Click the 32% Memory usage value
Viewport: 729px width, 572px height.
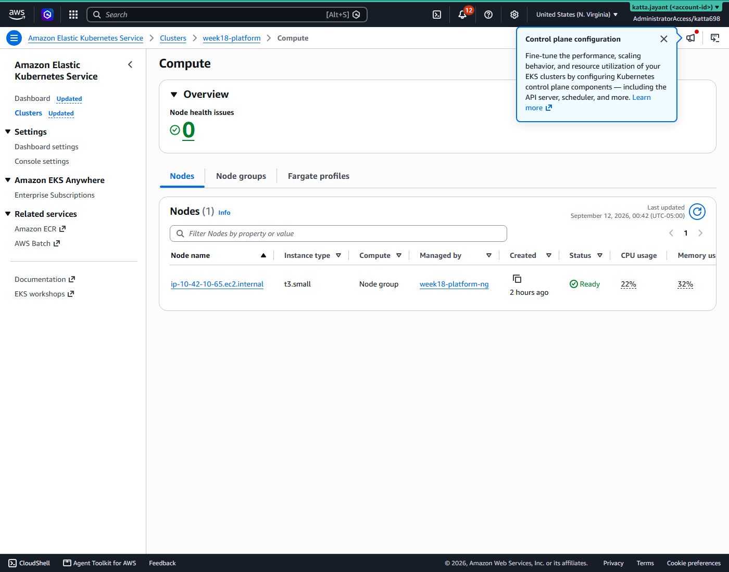(685, 284)
